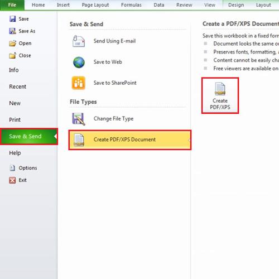Viewport: 279px width, 279px height.
Task: Click the Close folder icon
Action: 13,55
